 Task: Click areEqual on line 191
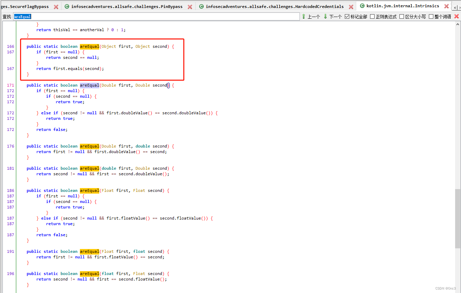90,251
